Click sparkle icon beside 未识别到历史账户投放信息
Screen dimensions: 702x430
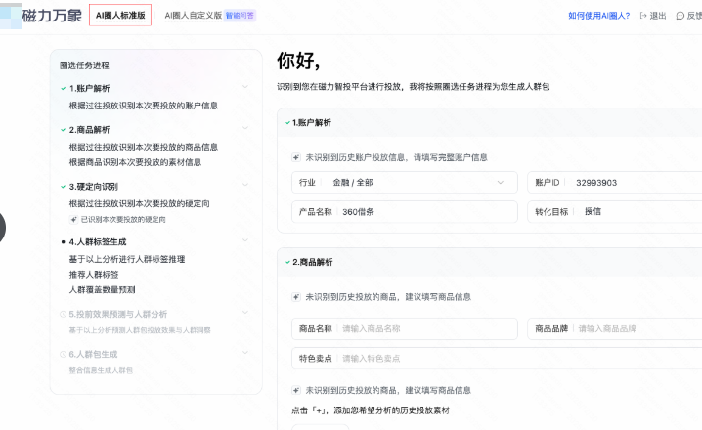296,157
